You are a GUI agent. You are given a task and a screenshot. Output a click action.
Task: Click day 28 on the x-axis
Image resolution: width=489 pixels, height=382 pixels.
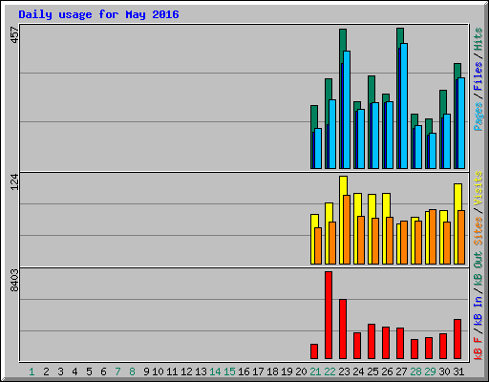(x=415, y=371)
